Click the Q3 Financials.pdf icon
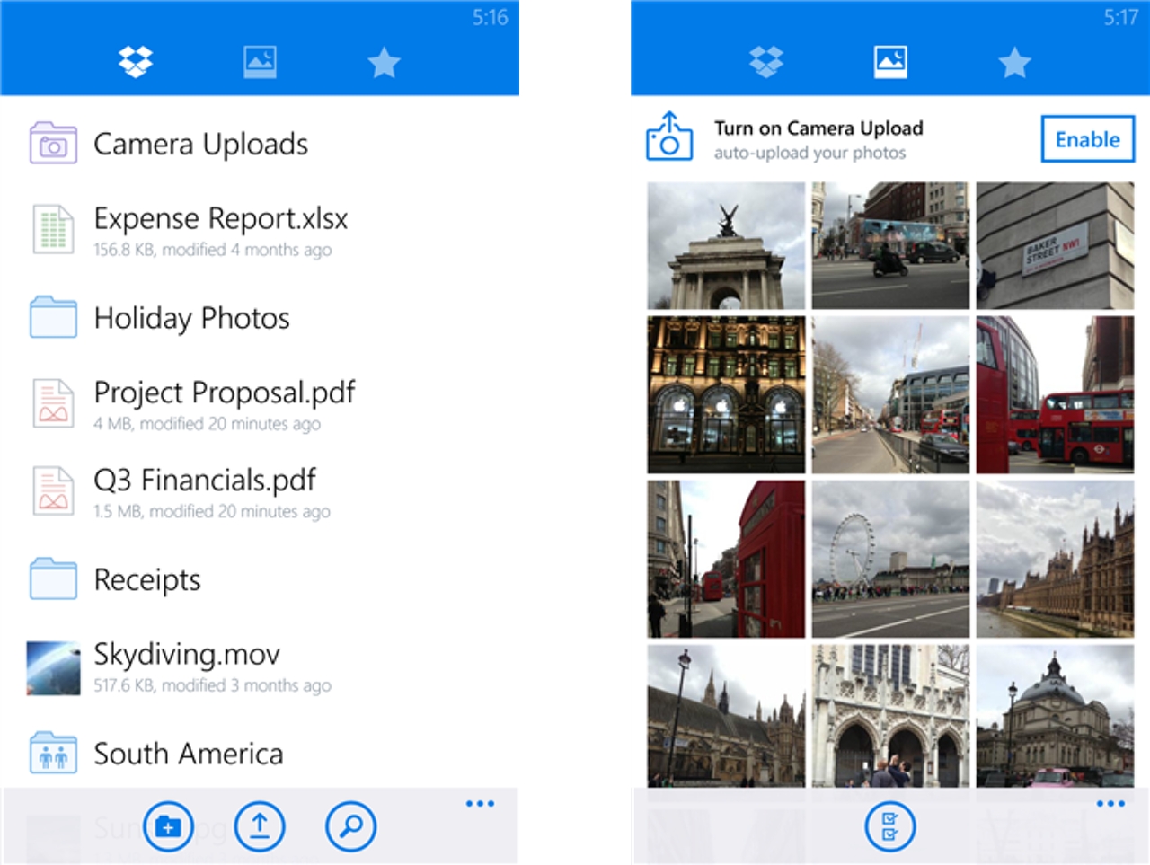1150x865 pixels. point(53,491)
